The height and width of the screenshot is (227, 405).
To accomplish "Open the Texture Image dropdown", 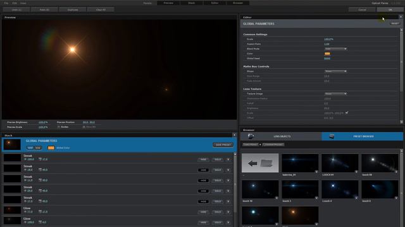I will (335, 94).
